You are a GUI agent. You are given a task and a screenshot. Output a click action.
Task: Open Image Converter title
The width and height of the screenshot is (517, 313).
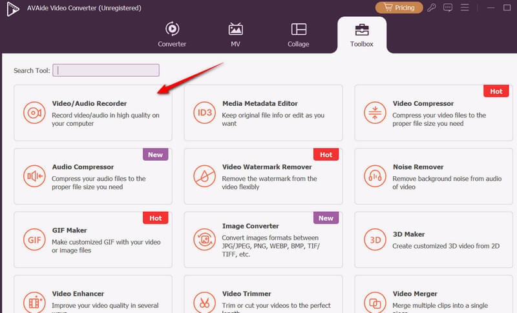[x=251, y=226]
